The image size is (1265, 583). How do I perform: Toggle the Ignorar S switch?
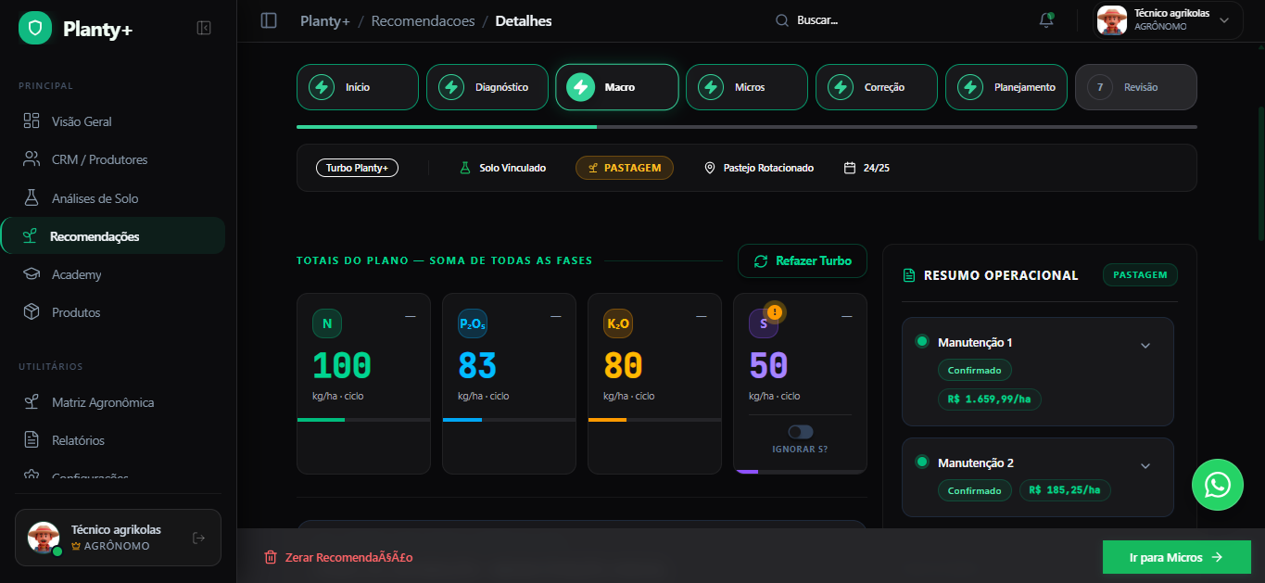(800, 432)
